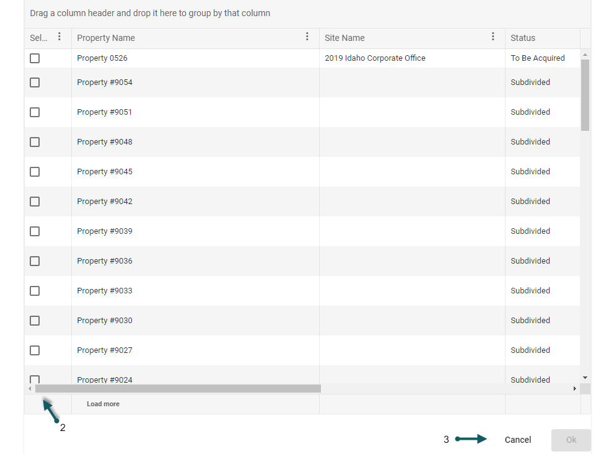Click the Status column header
596x454 pixels.
click(523, 38)
